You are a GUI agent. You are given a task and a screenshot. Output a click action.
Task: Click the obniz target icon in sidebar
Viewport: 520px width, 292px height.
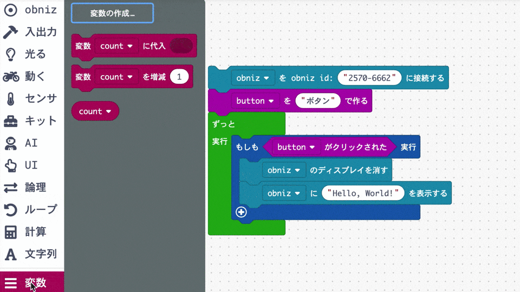pos(11,10)
